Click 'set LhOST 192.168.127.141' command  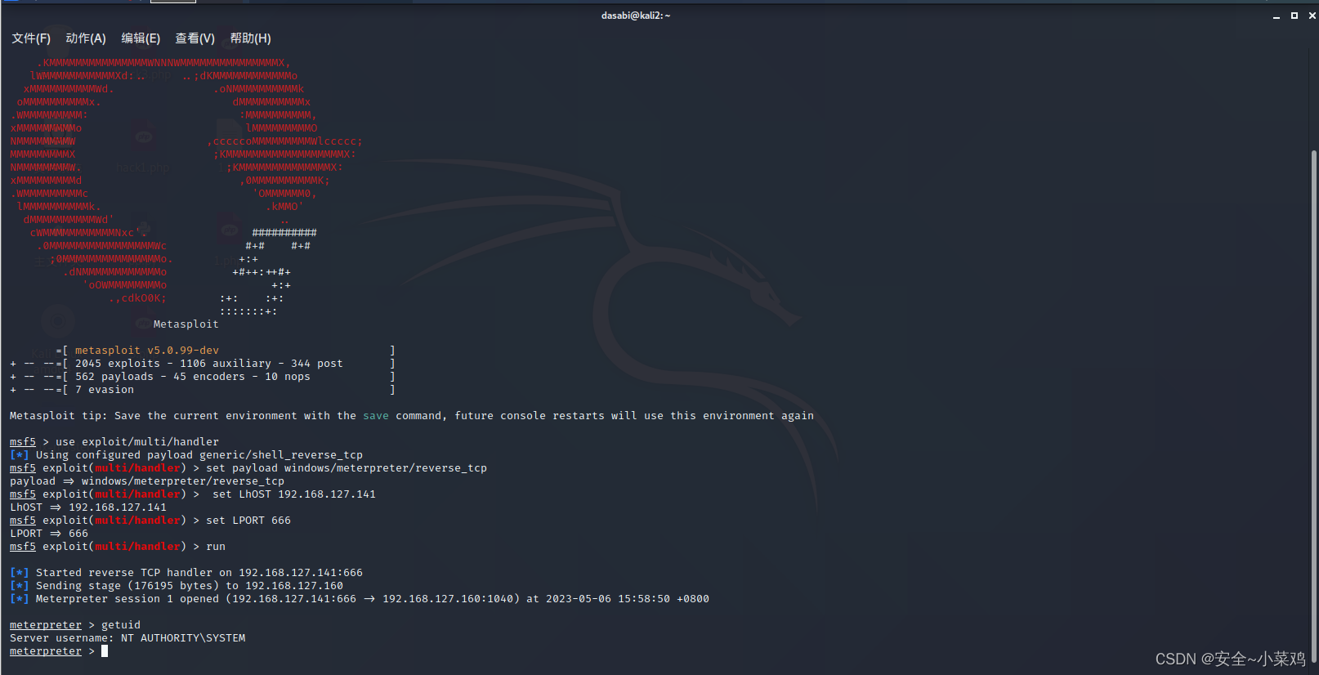tap(294, 494)
